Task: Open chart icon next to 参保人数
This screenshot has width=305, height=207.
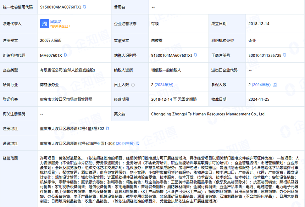Action: (275, 85)
